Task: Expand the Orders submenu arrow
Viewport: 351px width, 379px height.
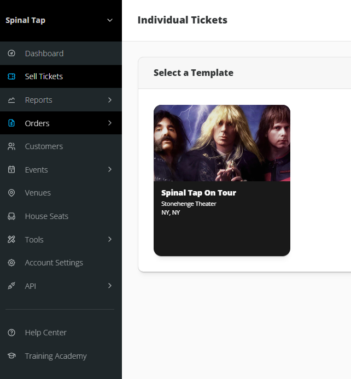Action: pyautogui.click(x=110, y=123)
